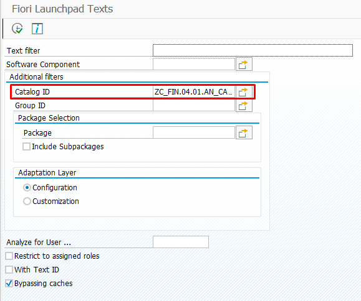Click the Package Selection heading
Viewport: 361px width, 301px height.
pyautogui.click(x=49, y=118)
